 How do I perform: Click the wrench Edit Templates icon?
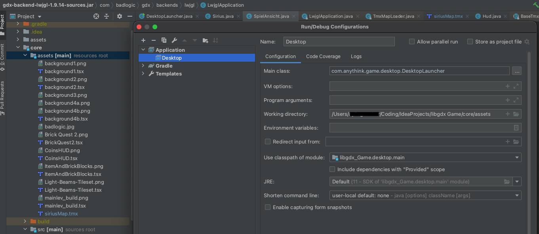pyautogui.click(x=174, y=40)
